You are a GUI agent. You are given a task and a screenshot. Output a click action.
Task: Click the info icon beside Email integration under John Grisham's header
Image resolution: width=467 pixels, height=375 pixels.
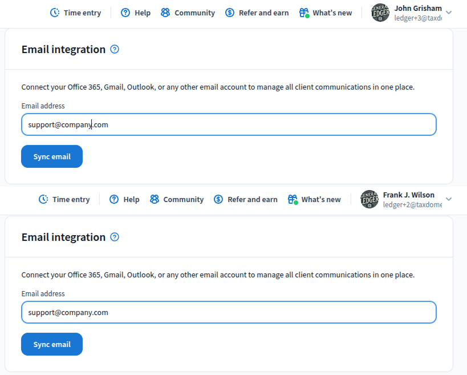[115, 49]
